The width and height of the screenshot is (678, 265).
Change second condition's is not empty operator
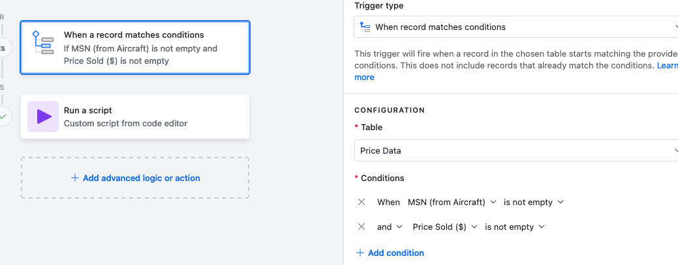pyautogui.click(x=515, y=227)
